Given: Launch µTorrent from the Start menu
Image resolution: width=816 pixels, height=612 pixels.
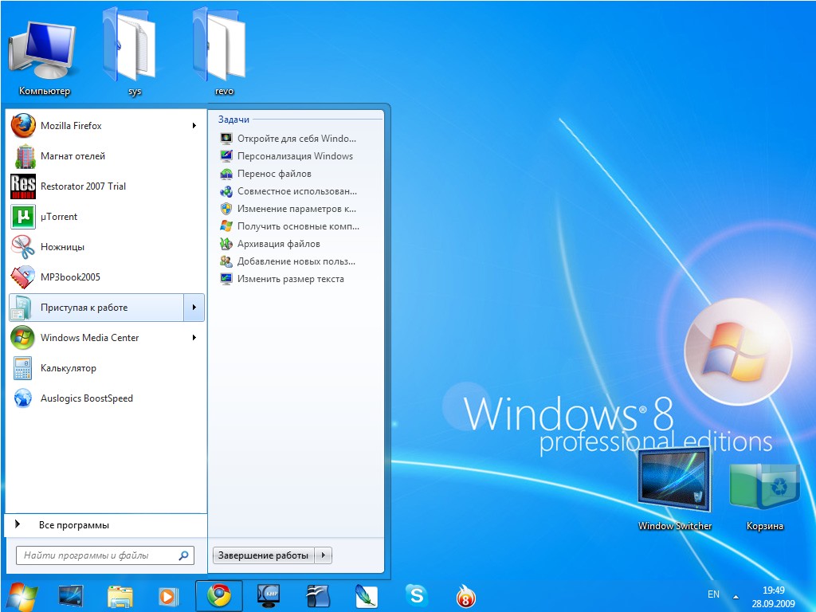Looking at the screenshot, I should [x=59, y=217].
